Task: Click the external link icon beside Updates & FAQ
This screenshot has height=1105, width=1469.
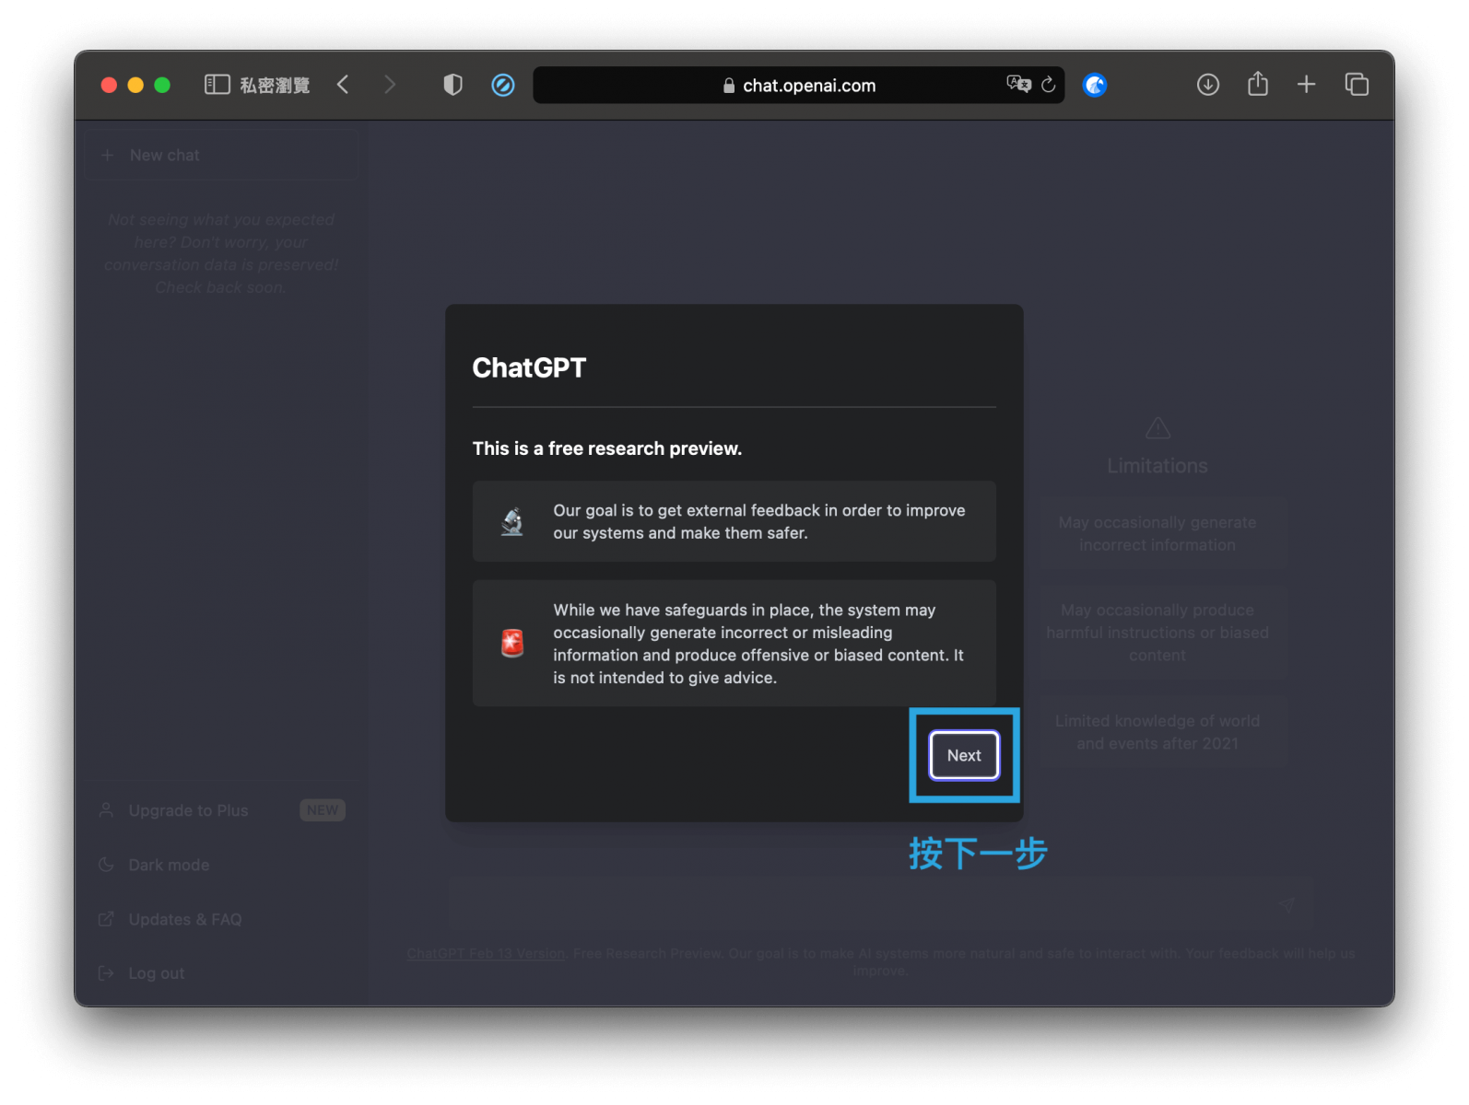Action: pos(107,919)
